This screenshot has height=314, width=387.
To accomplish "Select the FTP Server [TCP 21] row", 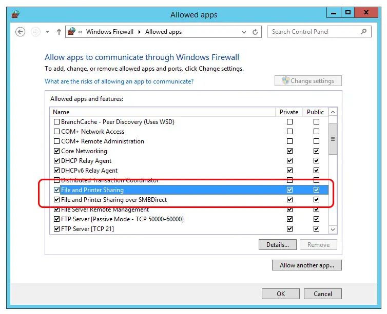I will click(87, 229).
